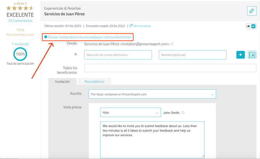
Task: Open the 53 Comentarios link
Action: (20, 21)
